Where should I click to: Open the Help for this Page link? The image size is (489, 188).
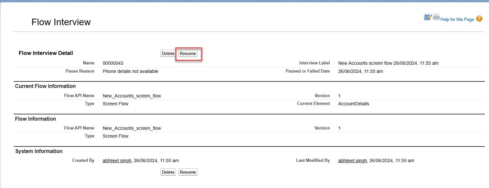(457, 19)
